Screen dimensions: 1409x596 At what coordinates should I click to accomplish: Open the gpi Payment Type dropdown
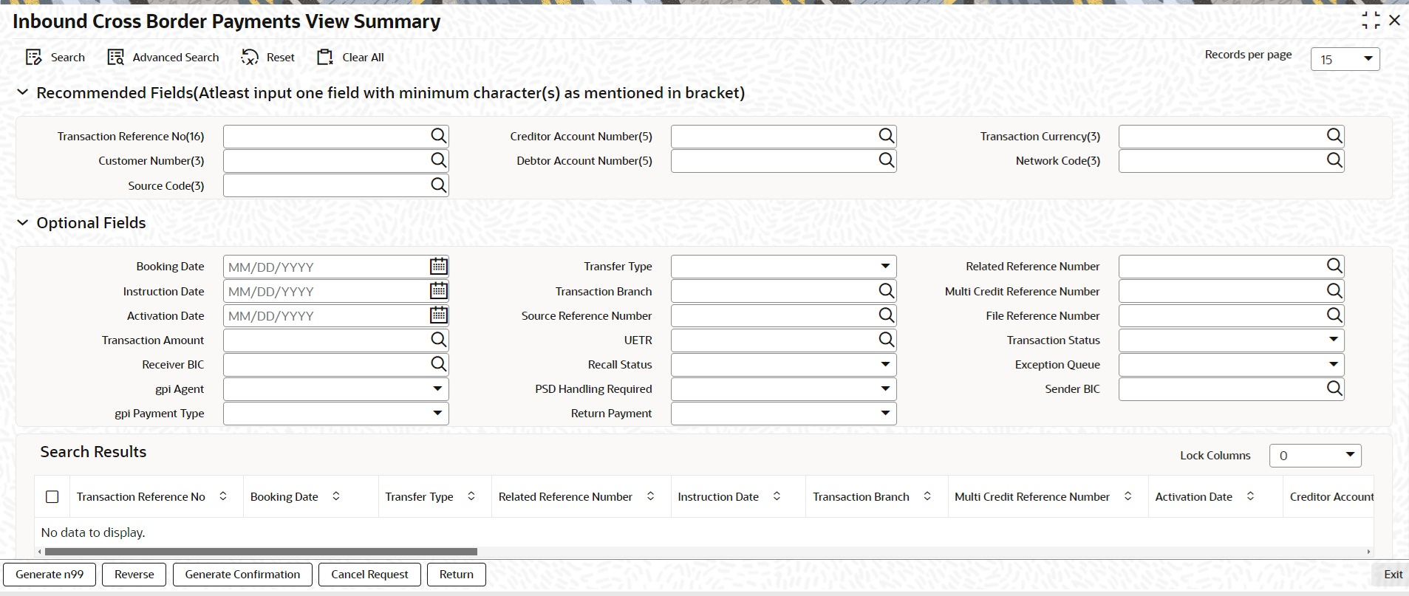click(x=335, y=414)
